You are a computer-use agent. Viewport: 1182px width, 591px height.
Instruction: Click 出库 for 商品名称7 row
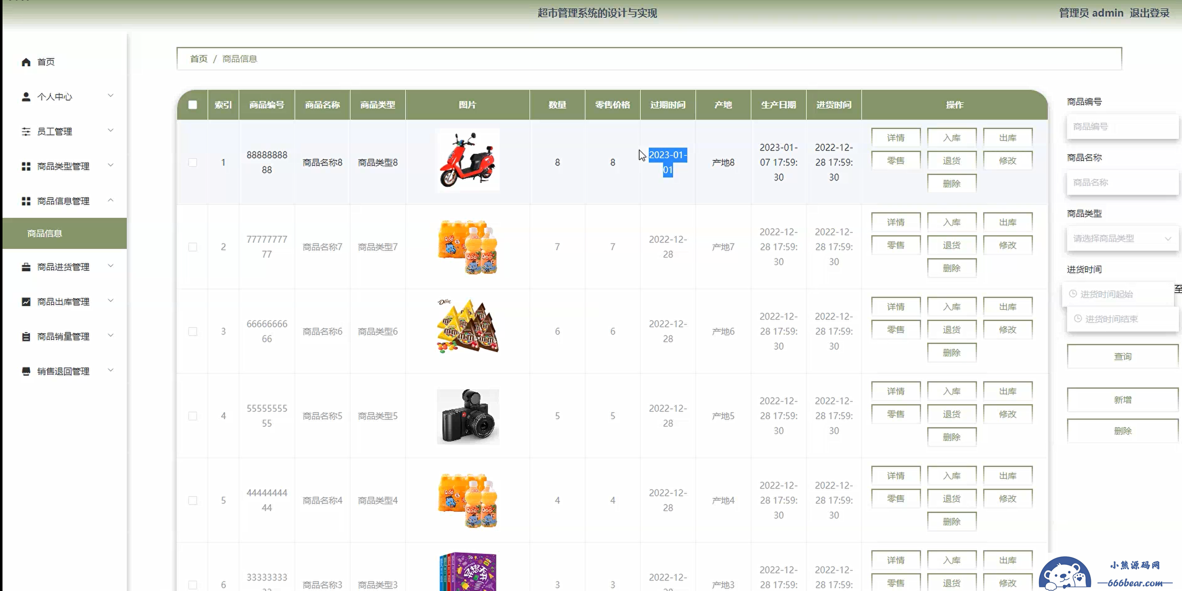1008,222
